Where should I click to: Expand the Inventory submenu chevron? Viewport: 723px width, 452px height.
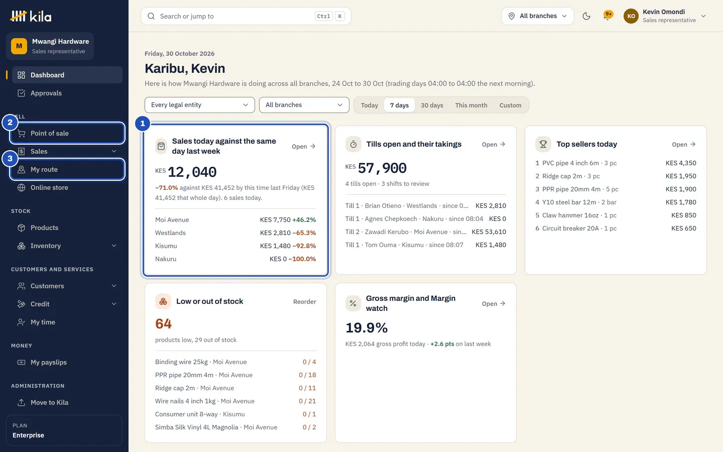[114, 246]
